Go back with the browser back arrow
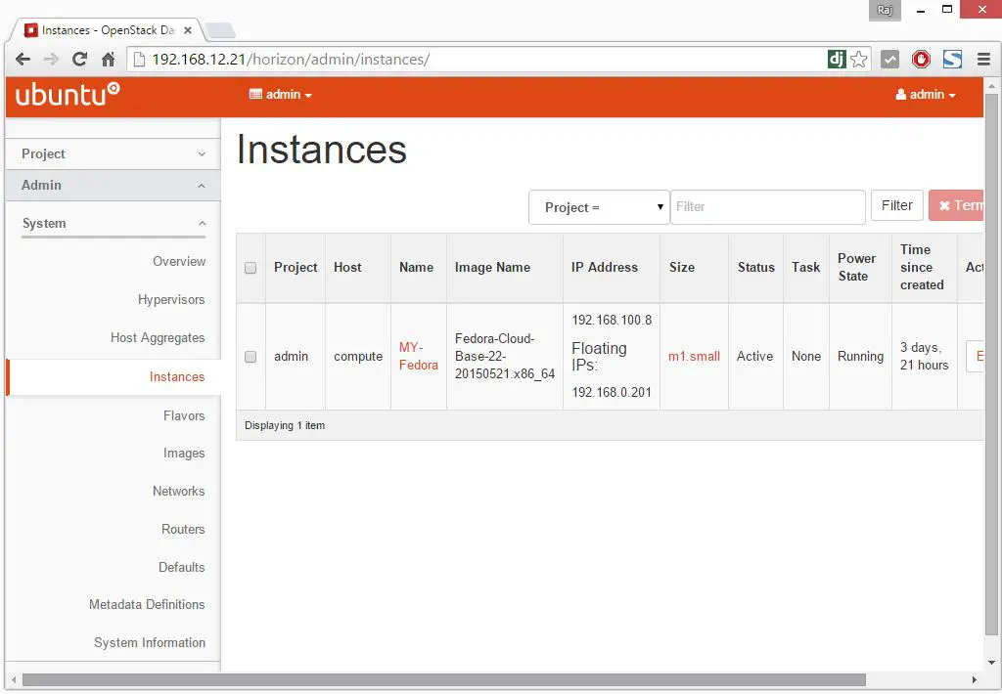This screenshot has height=694, width=1002. click(23, 60)
